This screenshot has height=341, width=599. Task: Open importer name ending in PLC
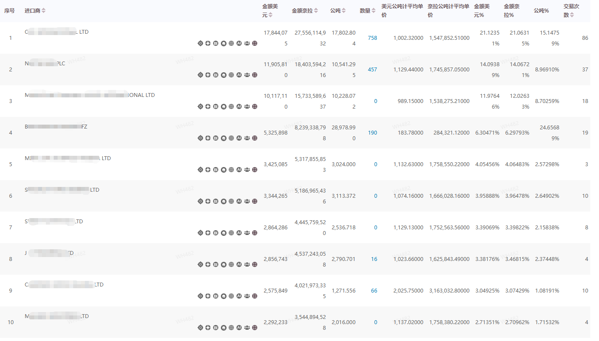[x=45, y=64]
